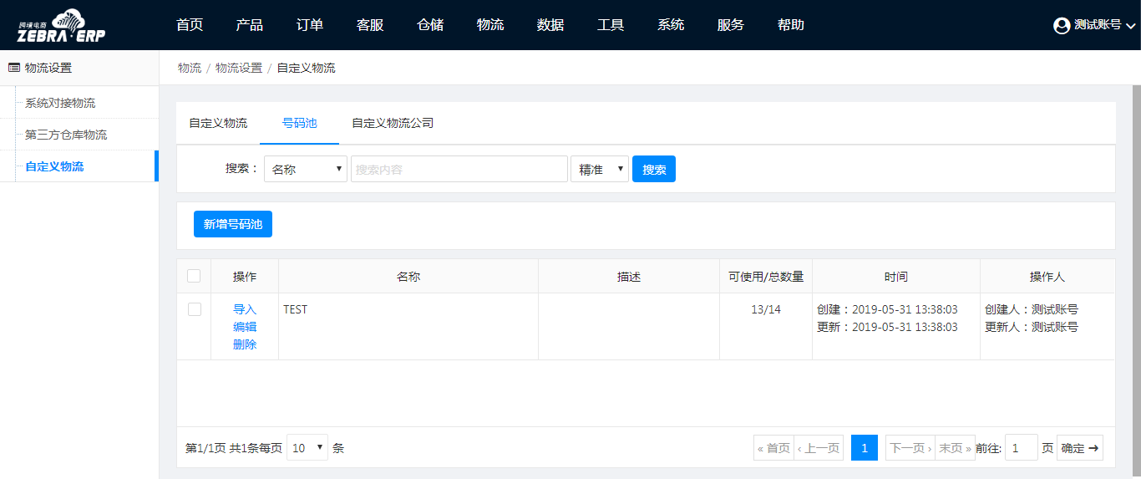Click the 删除 link in TEST row
1141x479 pixels.
pyautogui.click(x=245, y=344)
